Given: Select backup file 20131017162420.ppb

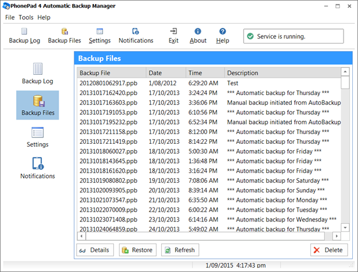Looking at the screenshot, I should (109, 93).
